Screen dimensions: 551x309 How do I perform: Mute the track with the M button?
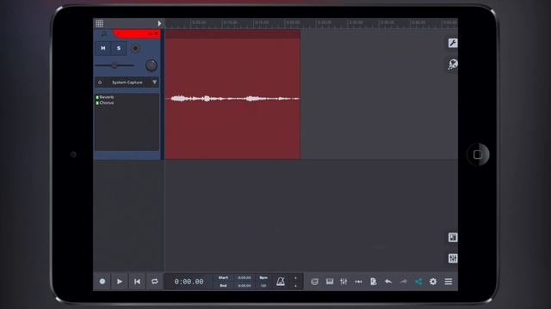(103, 48)
